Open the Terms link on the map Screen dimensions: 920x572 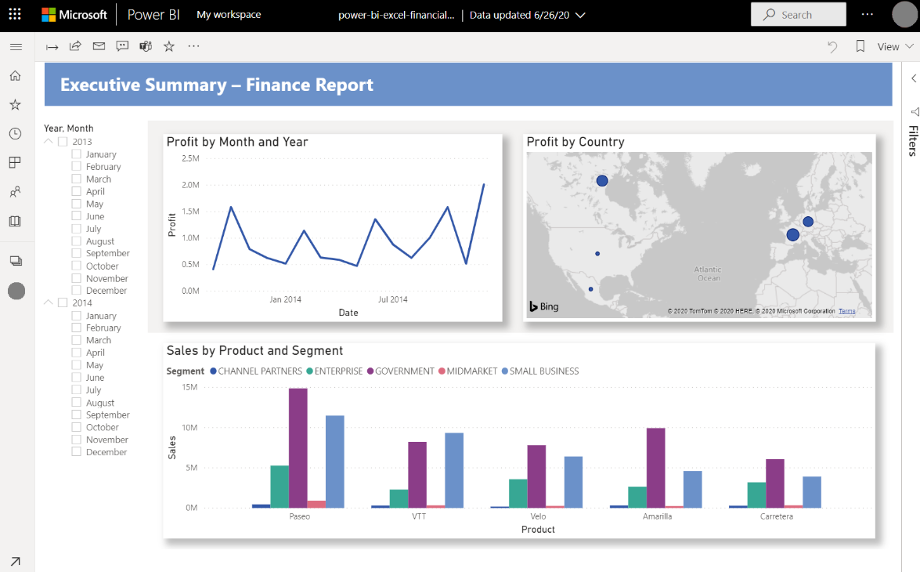tap(847, 310)
